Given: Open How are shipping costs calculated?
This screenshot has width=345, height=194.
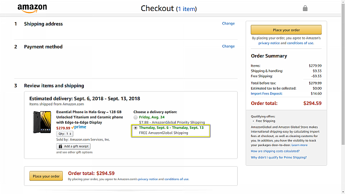Looking at the screenshot, I should coord(275,151).
